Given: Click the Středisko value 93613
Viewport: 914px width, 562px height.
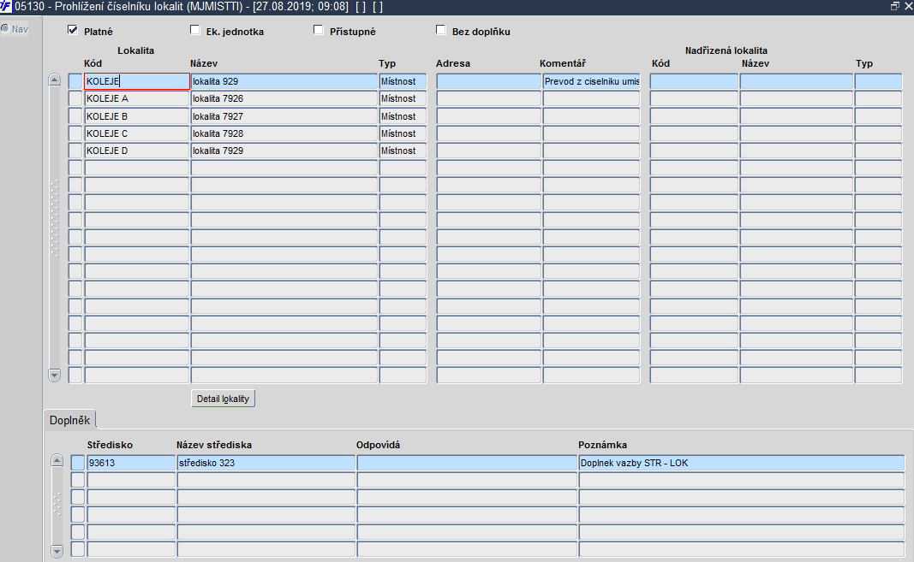Looking at the screenshot, I should 131,463.
